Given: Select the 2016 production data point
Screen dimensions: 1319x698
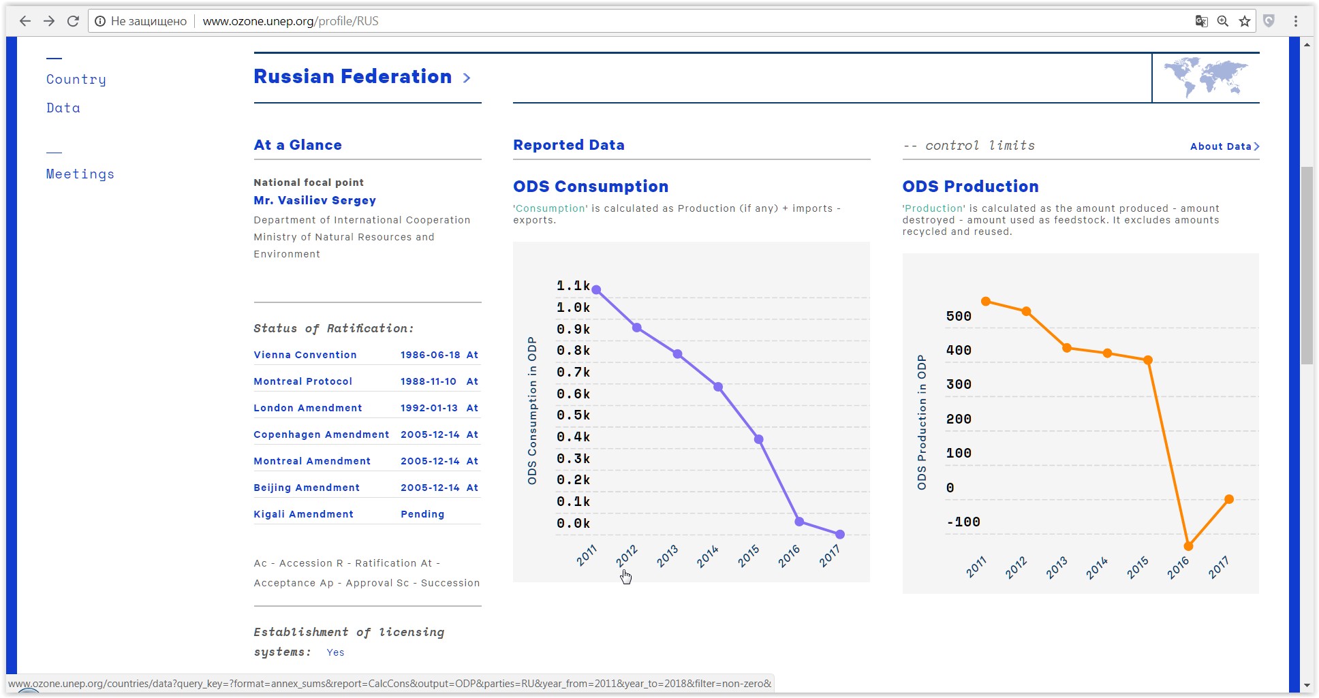Looking at the screenshot, I should (x=1189, y=546).
